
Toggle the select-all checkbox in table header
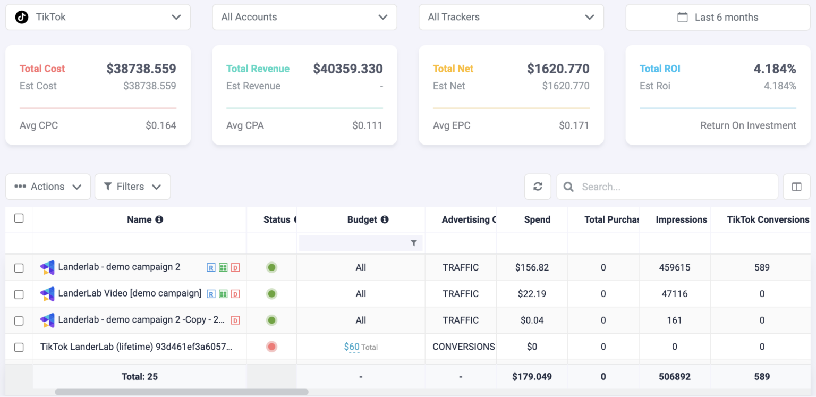pos(19,218)
